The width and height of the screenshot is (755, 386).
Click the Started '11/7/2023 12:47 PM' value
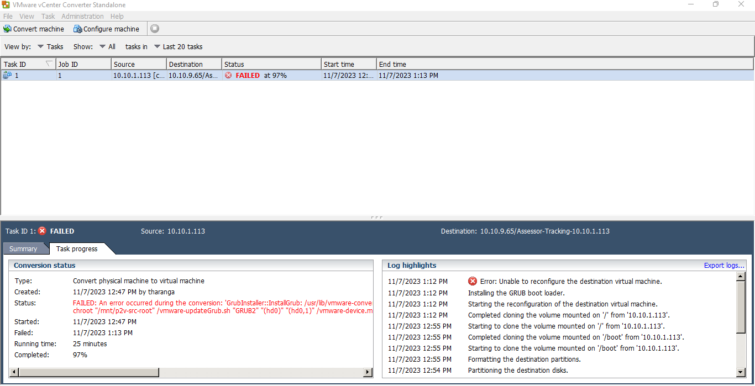(104, 321)
